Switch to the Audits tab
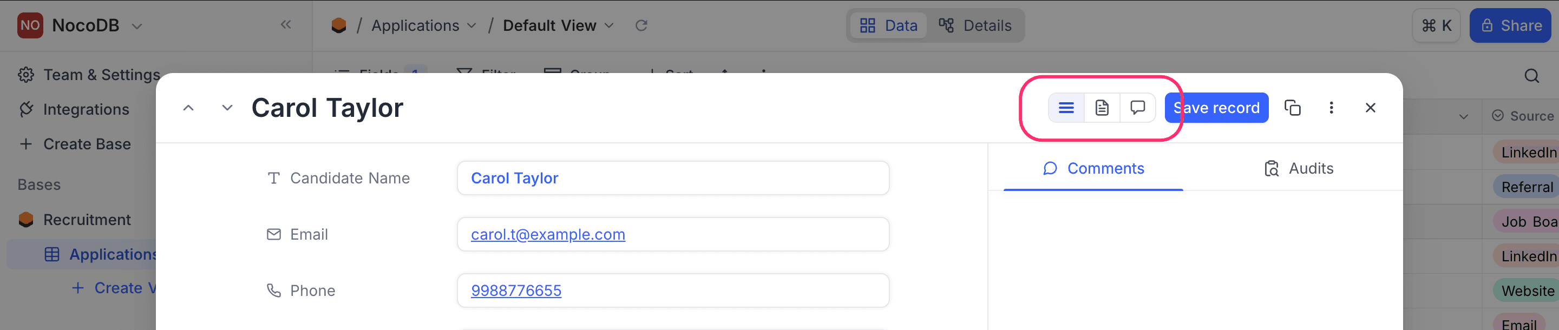 pyautogui.click(x=1298, y=169)
